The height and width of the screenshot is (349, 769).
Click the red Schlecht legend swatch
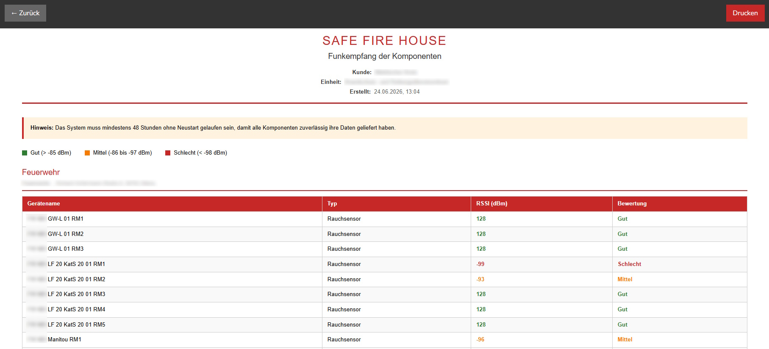168,153
